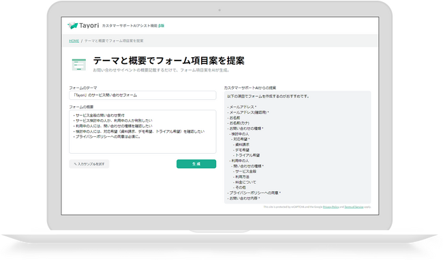The image size is (443, 260).
Task: Click inside the フォームの概要 text area
Action: [x=142, y=131]
